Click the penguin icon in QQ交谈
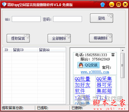The width and height of the screenshot is (129, 112). [x=81, y=65]
